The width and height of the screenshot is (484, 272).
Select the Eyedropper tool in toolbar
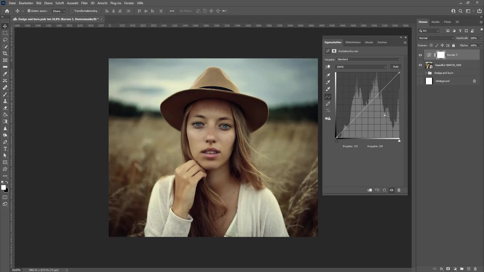[x=5, y=74]
